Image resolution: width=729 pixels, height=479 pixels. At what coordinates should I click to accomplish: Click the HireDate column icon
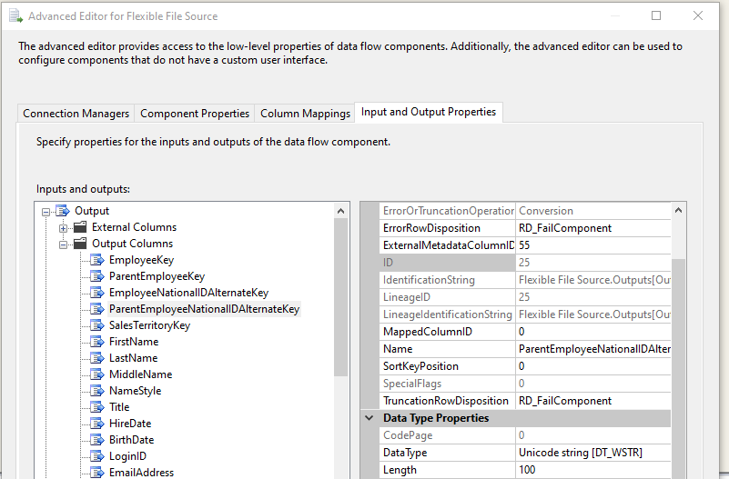tap(97, 424)
